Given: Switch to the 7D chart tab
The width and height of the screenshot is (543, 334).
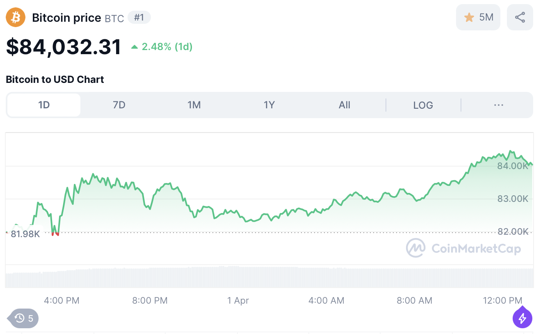Looking at the screenshot, I should [119, 105].
